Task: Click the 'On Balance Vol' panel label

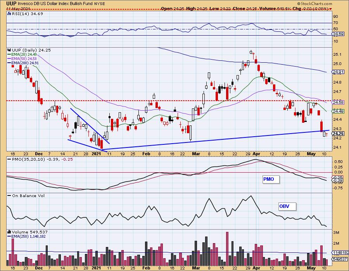Action: coord(28,196)
